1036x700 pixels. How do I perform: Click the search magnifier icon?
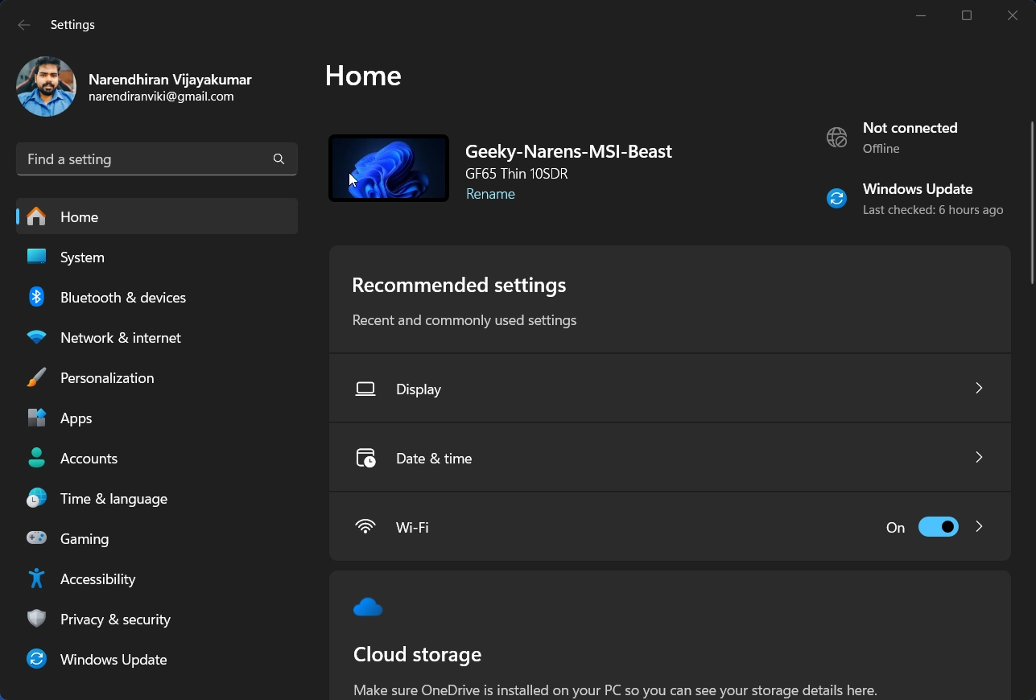279,159
